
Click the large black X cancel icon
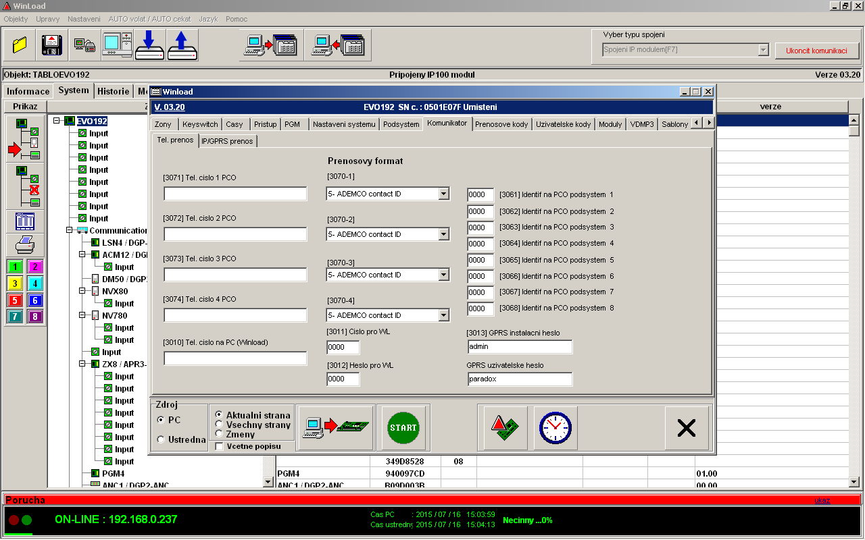tap(687, 428)
